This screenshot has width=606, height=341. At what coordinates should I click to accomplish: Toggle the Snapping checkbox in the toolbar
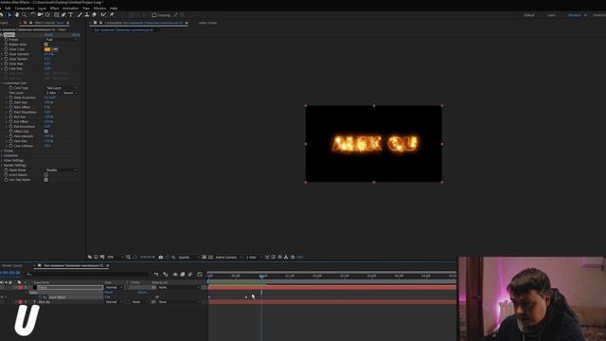click(x=154, y=15)
